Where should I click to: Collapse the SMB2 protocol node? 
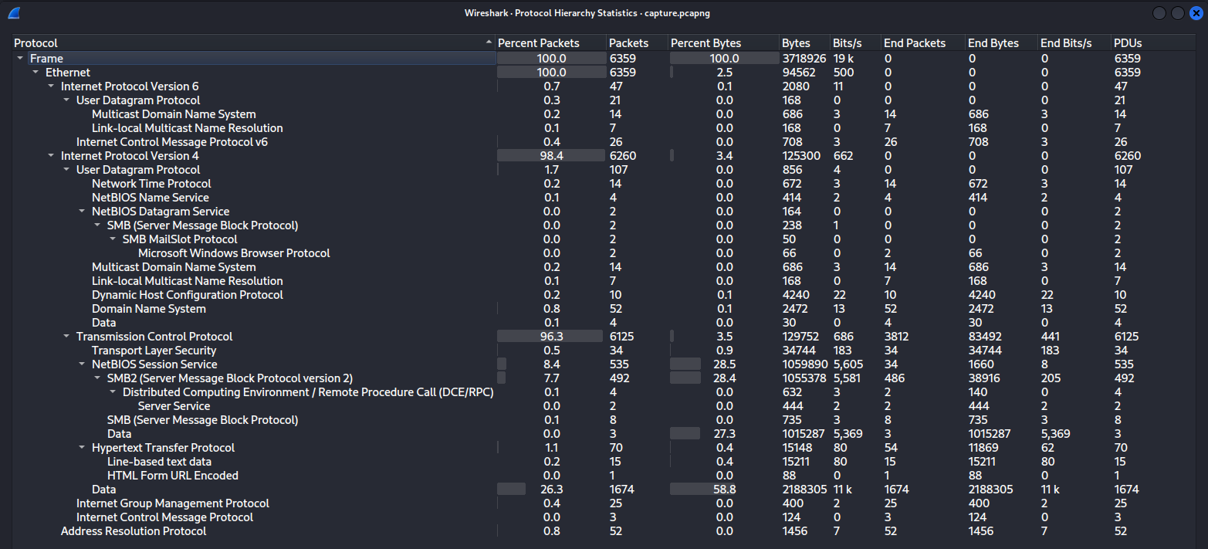click(98, 378)
